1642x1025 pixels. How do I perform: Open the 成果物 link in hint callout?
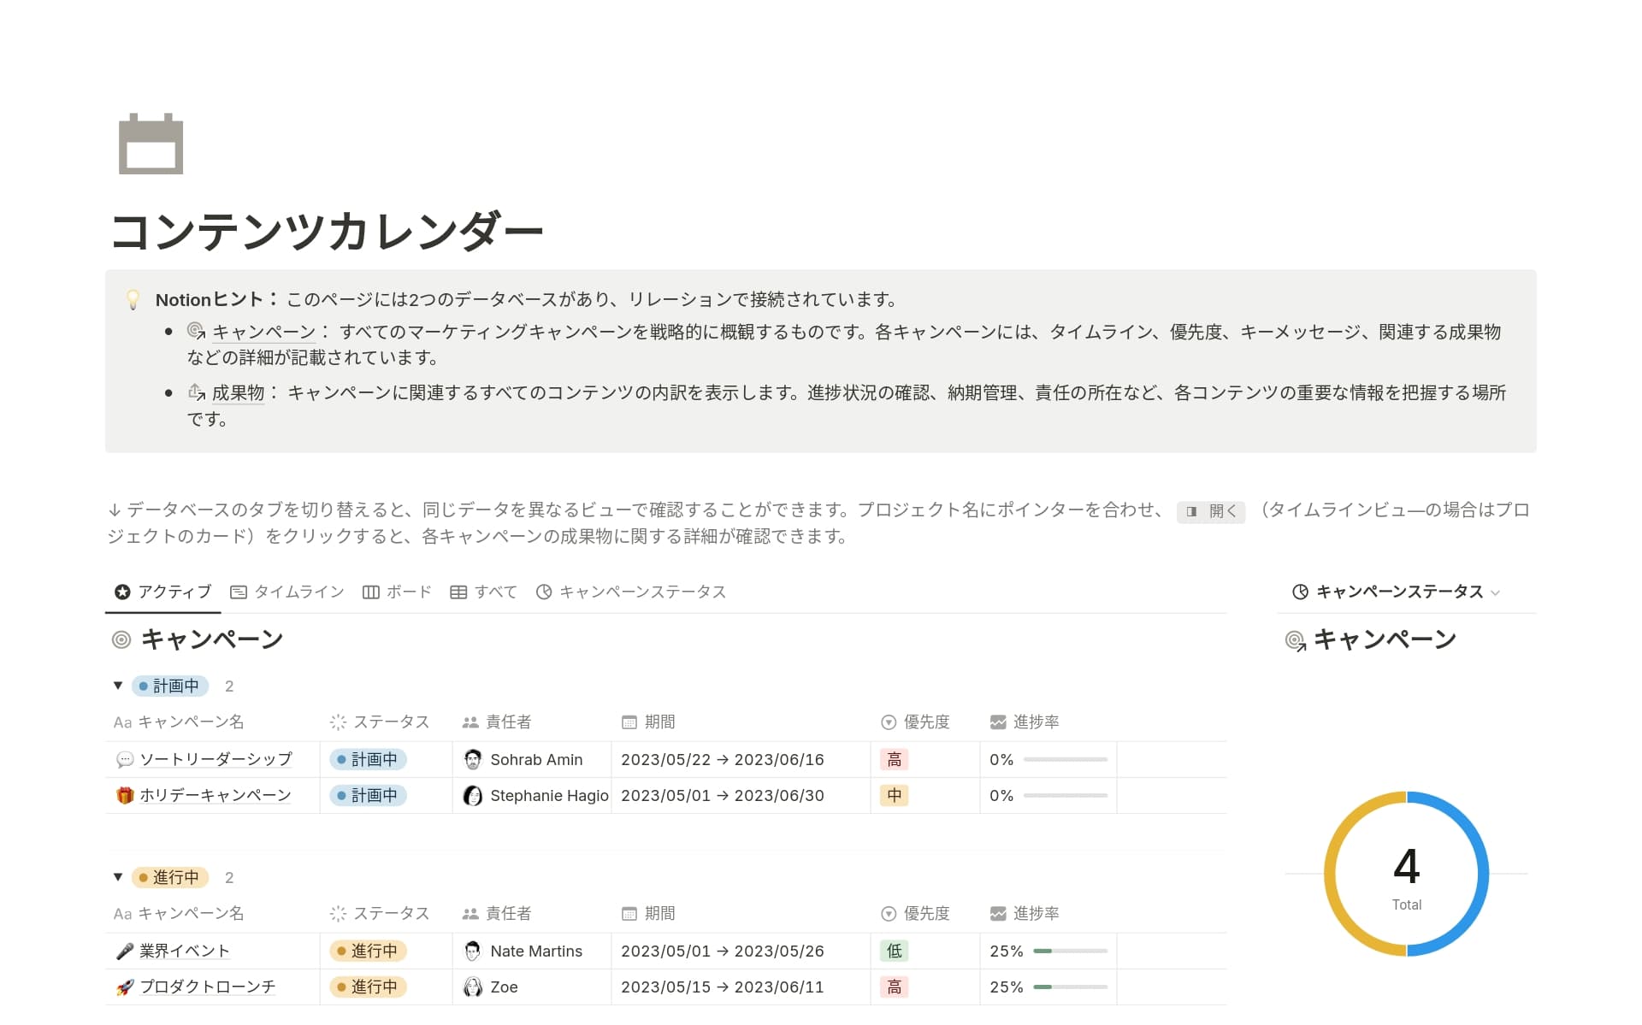238,392
